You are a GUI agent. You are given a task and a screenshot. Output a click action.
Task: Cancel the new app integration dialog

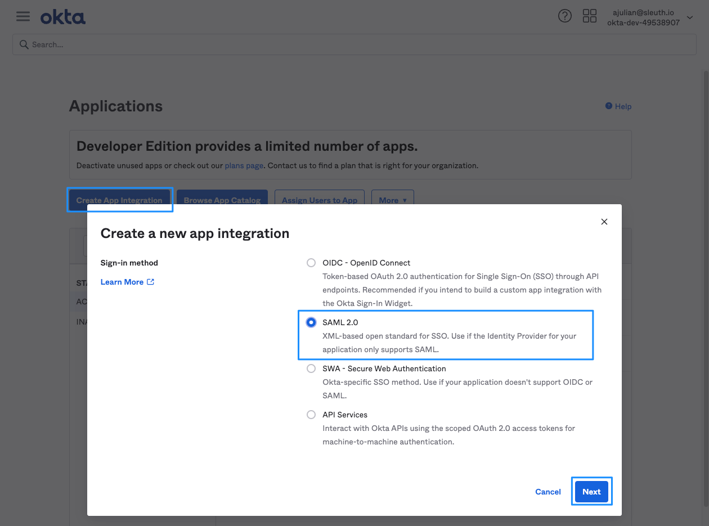click(548, 492)
